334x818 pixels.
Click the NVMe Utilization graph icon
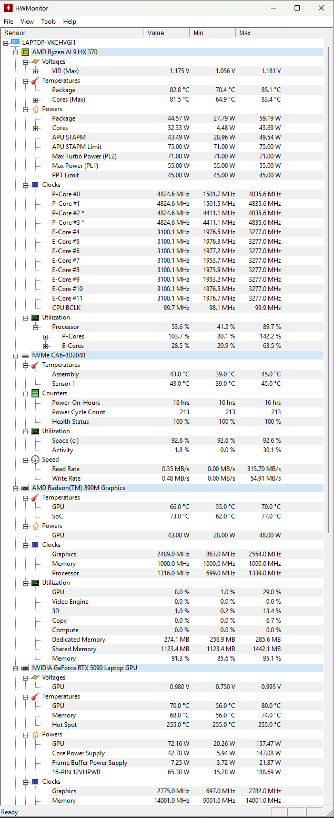point(35,431)
